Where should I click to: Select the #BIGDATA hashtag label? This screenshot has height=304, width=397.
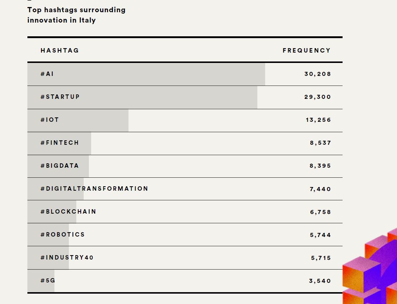(x=60, y=166)
